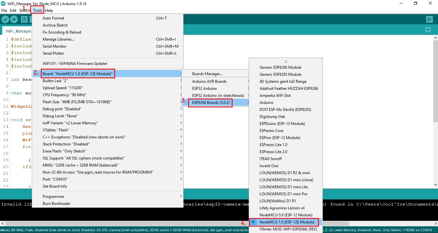Viewport: 438px width, 233px height.
Task: Select LOLIN(WEMOS) D1 mini Pro
Action: point(286,194)
